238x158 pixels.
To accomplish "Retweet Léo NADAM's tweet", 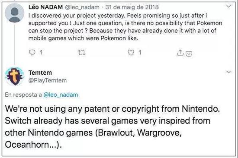I will (x=81, y=53).
